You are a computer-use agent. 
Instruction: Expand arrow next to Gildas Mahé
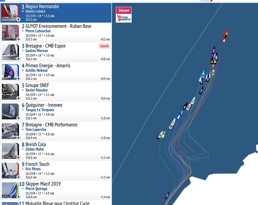pos(23,149)
